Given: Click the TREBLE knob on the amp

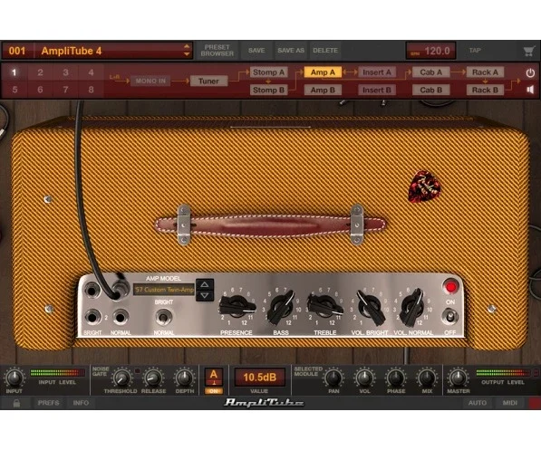Looking at the screenshot, I should (x=325, y=305).
